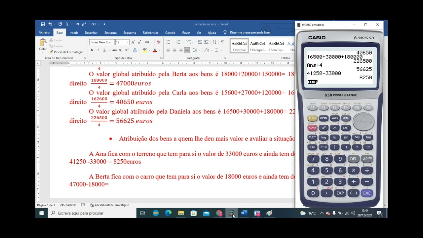Clear all formatting with the eraser icon
The width and height of the screenshot is (423, 238).
159,42
